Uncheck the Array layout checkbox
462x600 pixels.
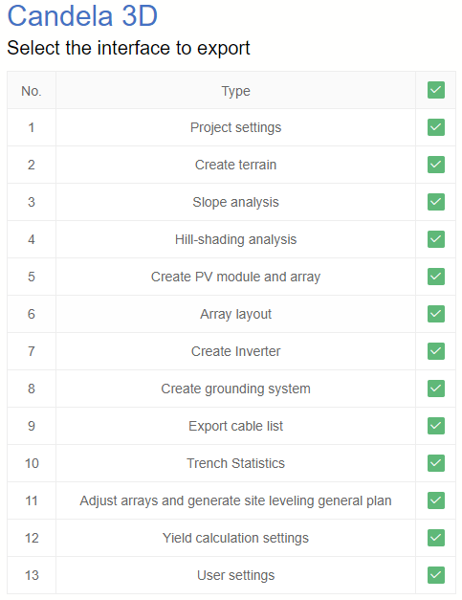click(435, 314)
